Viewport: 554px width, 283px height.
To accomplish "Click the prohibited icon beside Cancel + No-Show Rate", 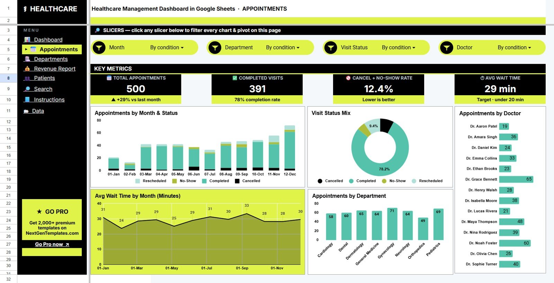I will [348, 78].
